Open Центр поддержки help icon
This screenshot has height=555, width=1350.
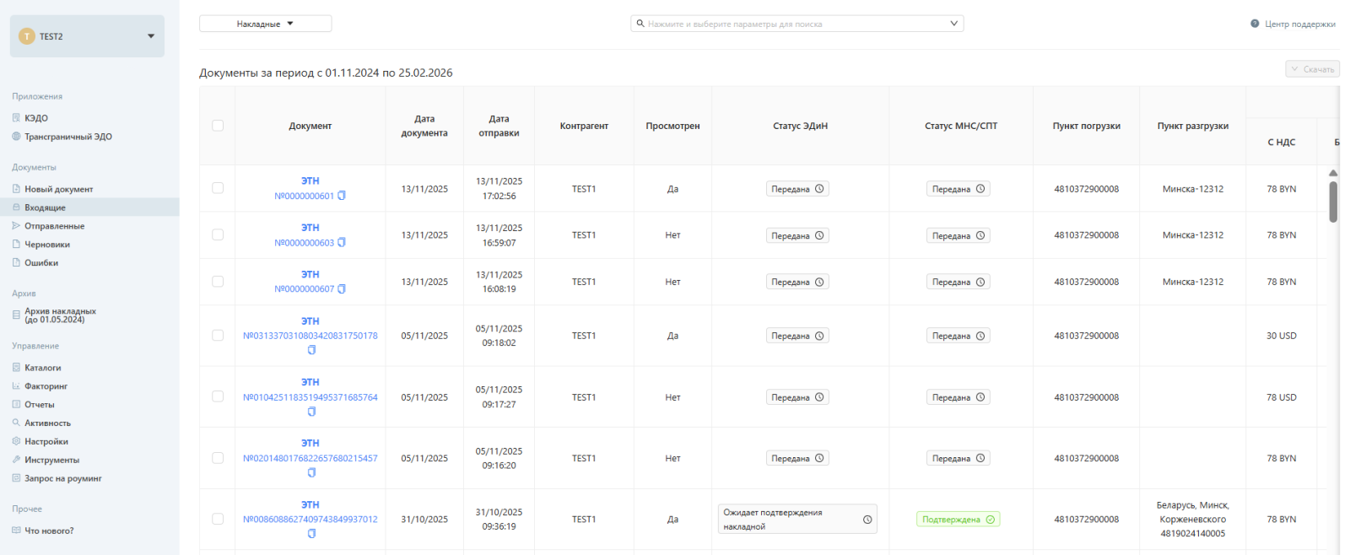(1255, 24)
